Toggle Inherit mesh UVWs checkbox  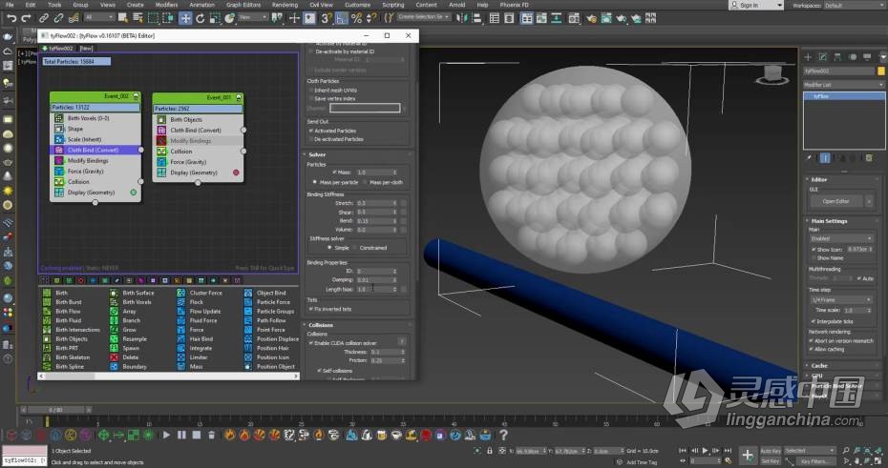tap(311, 91)
